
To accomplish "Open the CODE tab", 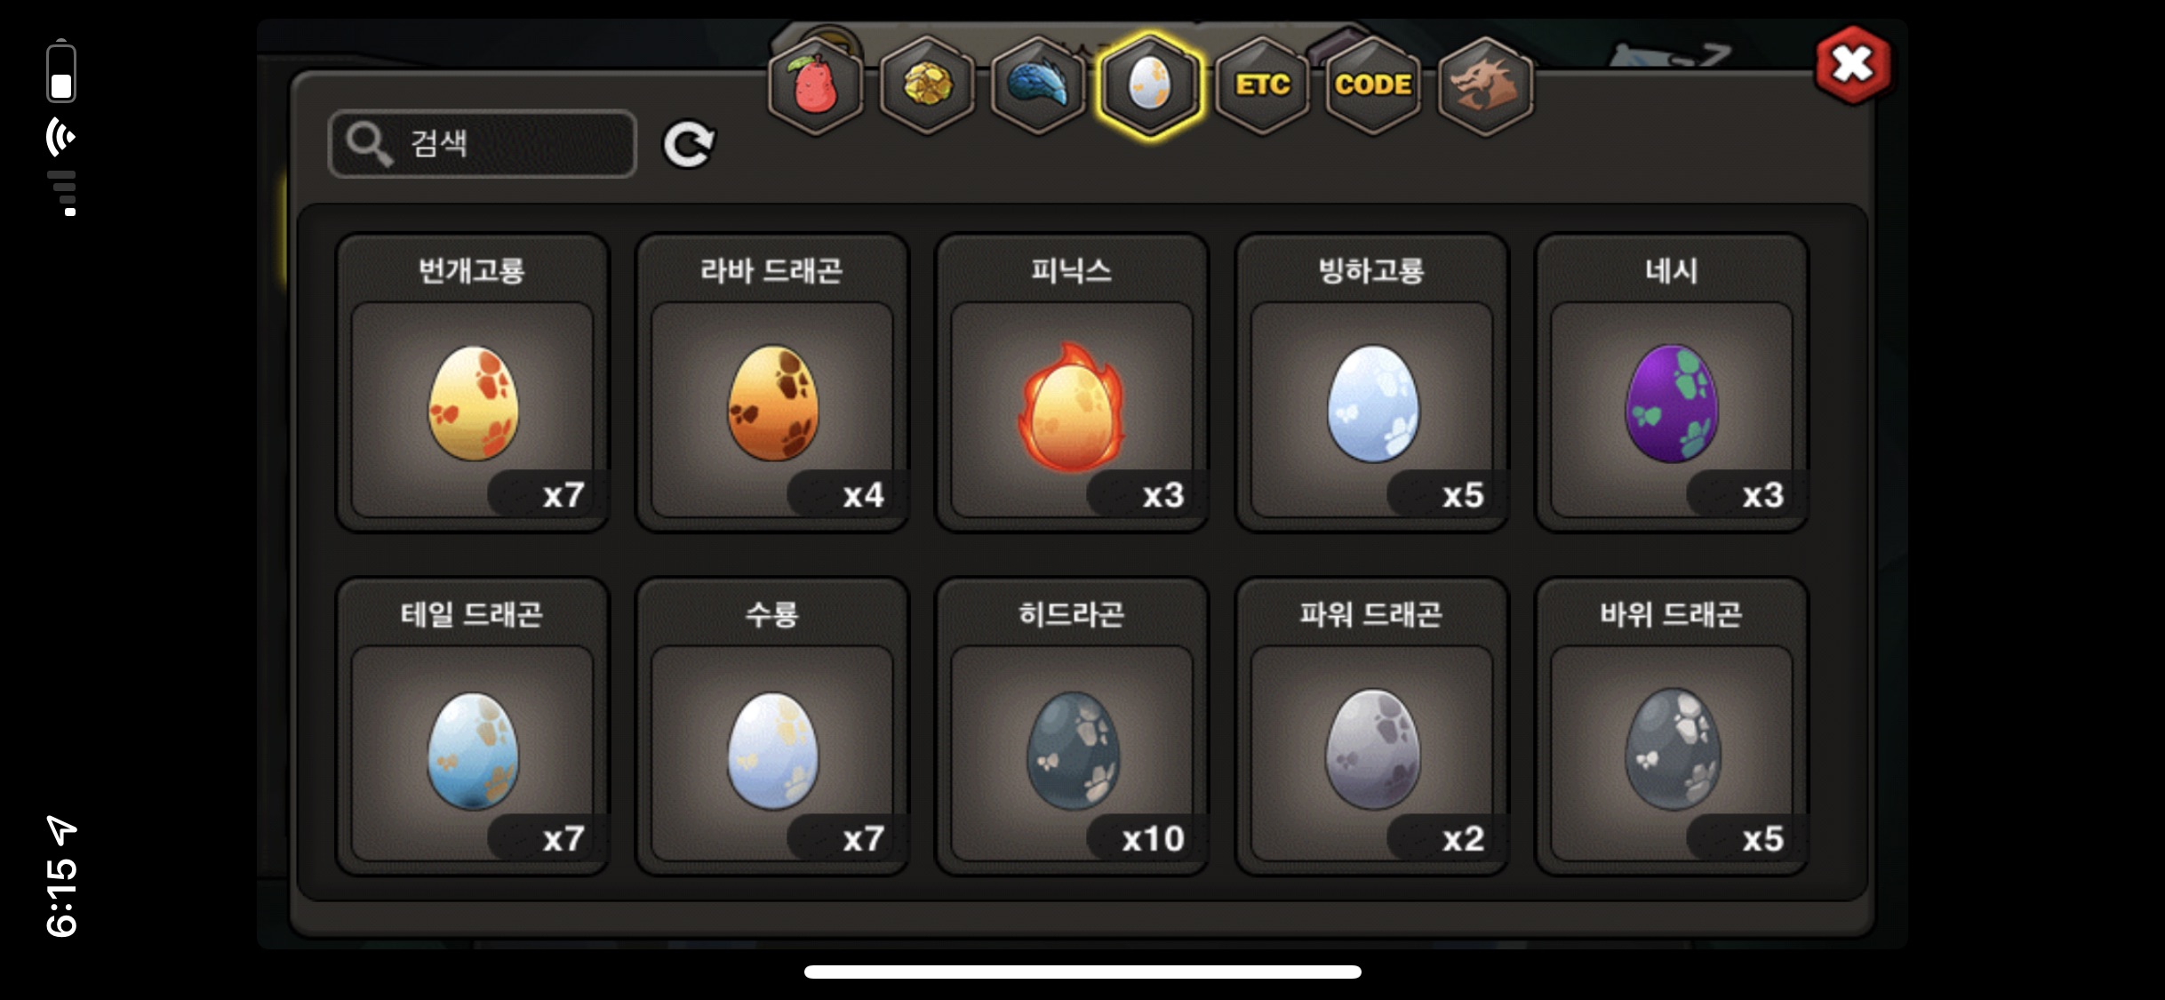I will [x=1373, y=85].
